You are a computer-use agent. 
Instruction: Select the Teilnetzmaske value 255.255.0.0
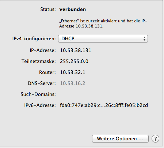pos(74,61)
